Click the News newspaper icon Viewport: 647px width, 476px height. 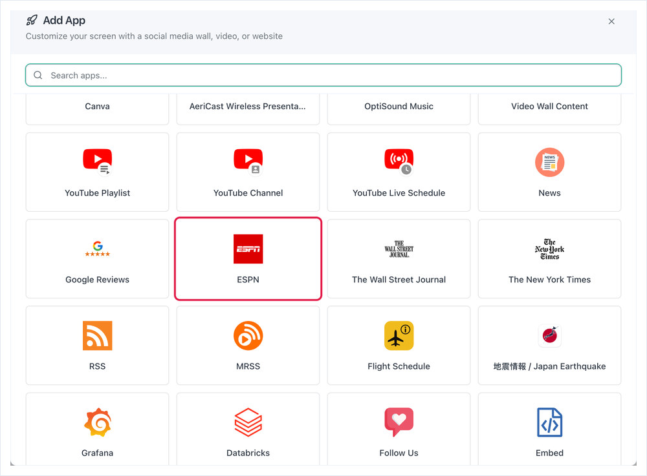pyautogui.click(x=549, y=162)
